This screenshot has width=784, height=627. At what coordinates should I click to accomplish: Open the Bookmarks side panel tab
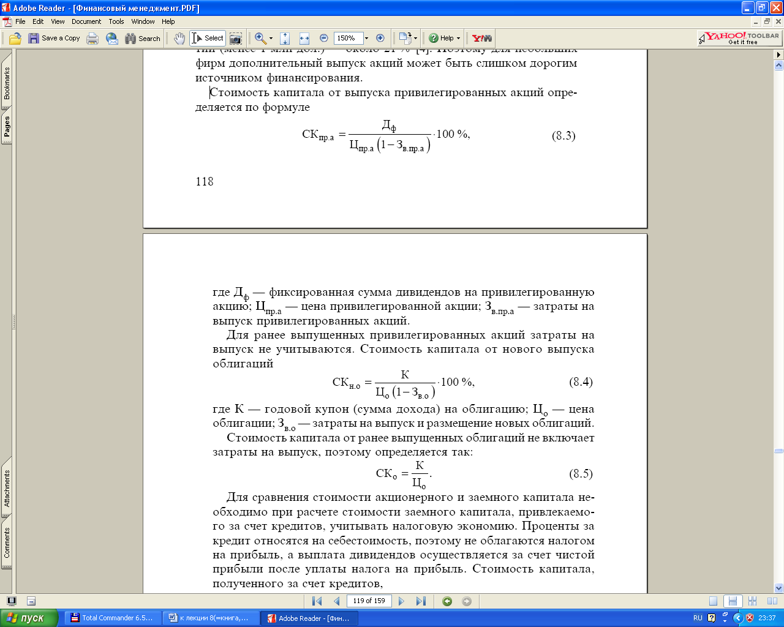tap(7, 83)
